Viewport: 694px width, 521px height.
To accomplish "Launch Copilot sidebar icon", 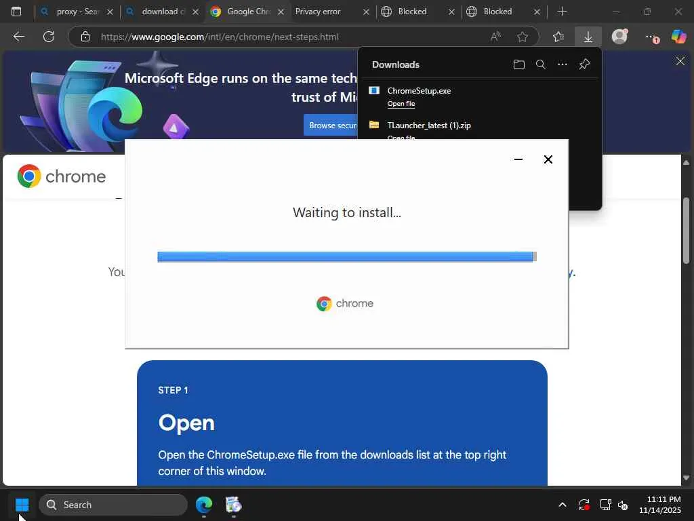I will 678,37.
